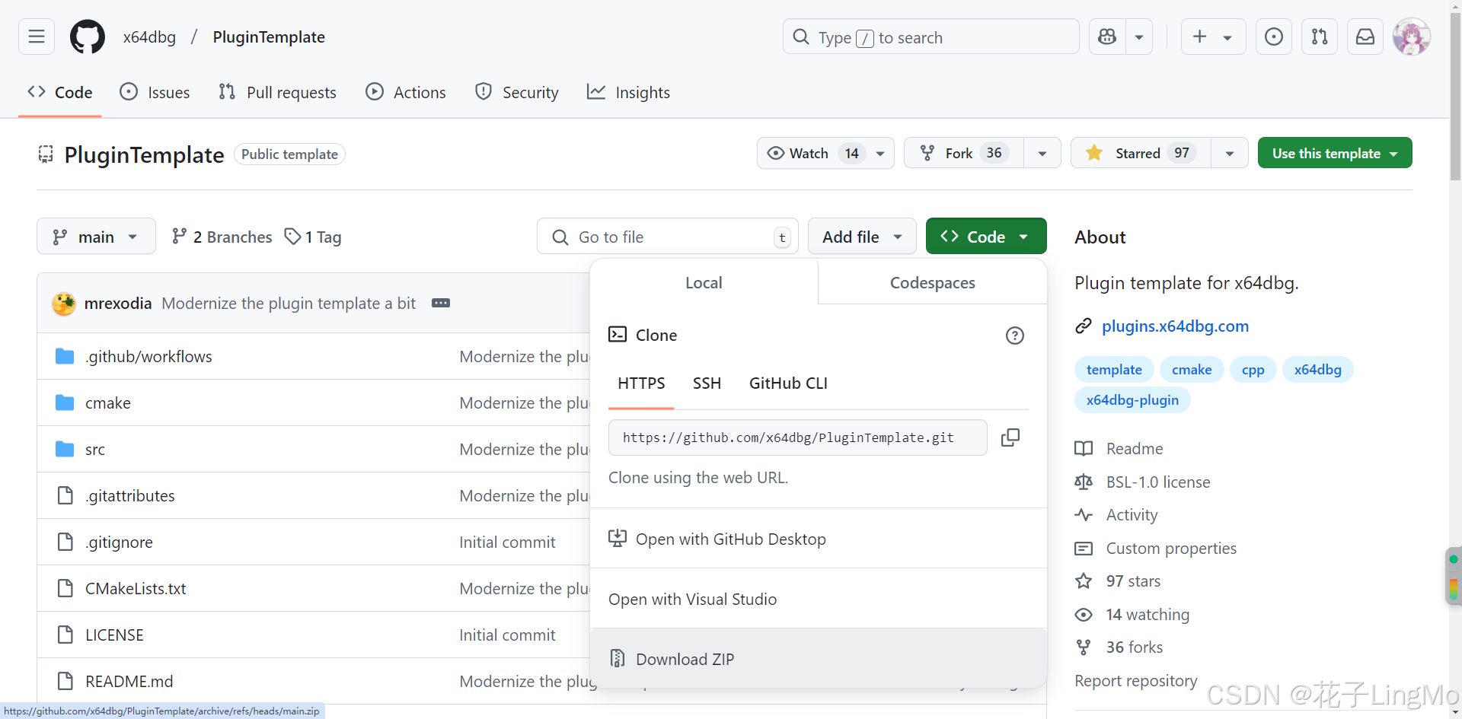
Task: Open the main branch selector
Action: 96,237
